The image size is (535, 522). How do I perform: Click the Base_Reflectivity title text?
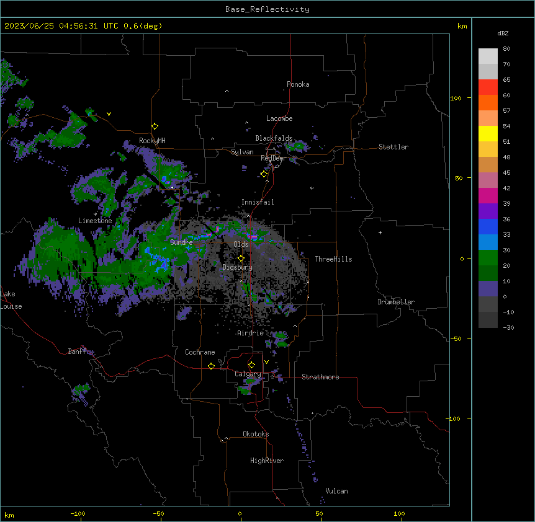pos(267,9)
